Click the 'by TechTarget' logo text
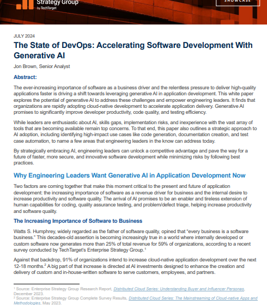267x305 pixels. 46,8
